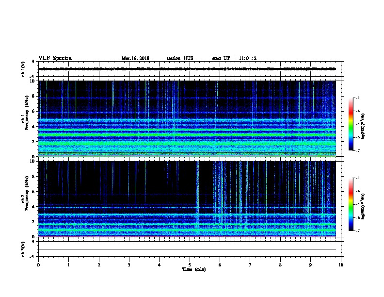Click time axis tick label "10"
Screen dimensions: 384x297
(x=341, y=265)
